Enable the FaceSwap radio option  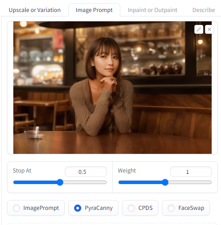[186, 208]
